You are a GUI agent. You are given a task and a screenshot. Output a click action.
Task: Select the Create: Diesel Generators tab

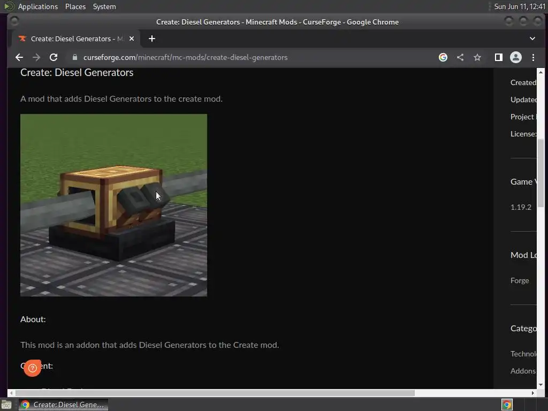coord(76,39)
